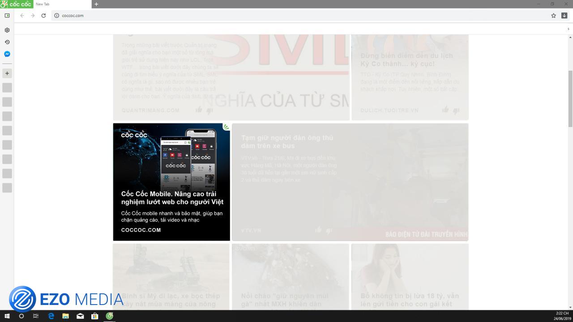
Task: Reload the current page
Action: click(43, 15)
